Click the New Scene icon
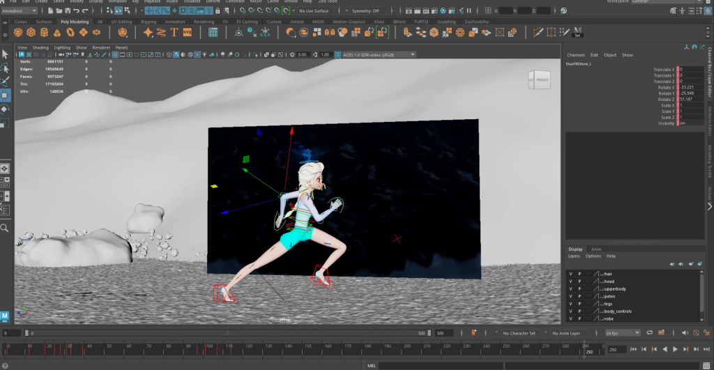Image resolution: width=714 pixels, height=370 pixels. point(50,10)
